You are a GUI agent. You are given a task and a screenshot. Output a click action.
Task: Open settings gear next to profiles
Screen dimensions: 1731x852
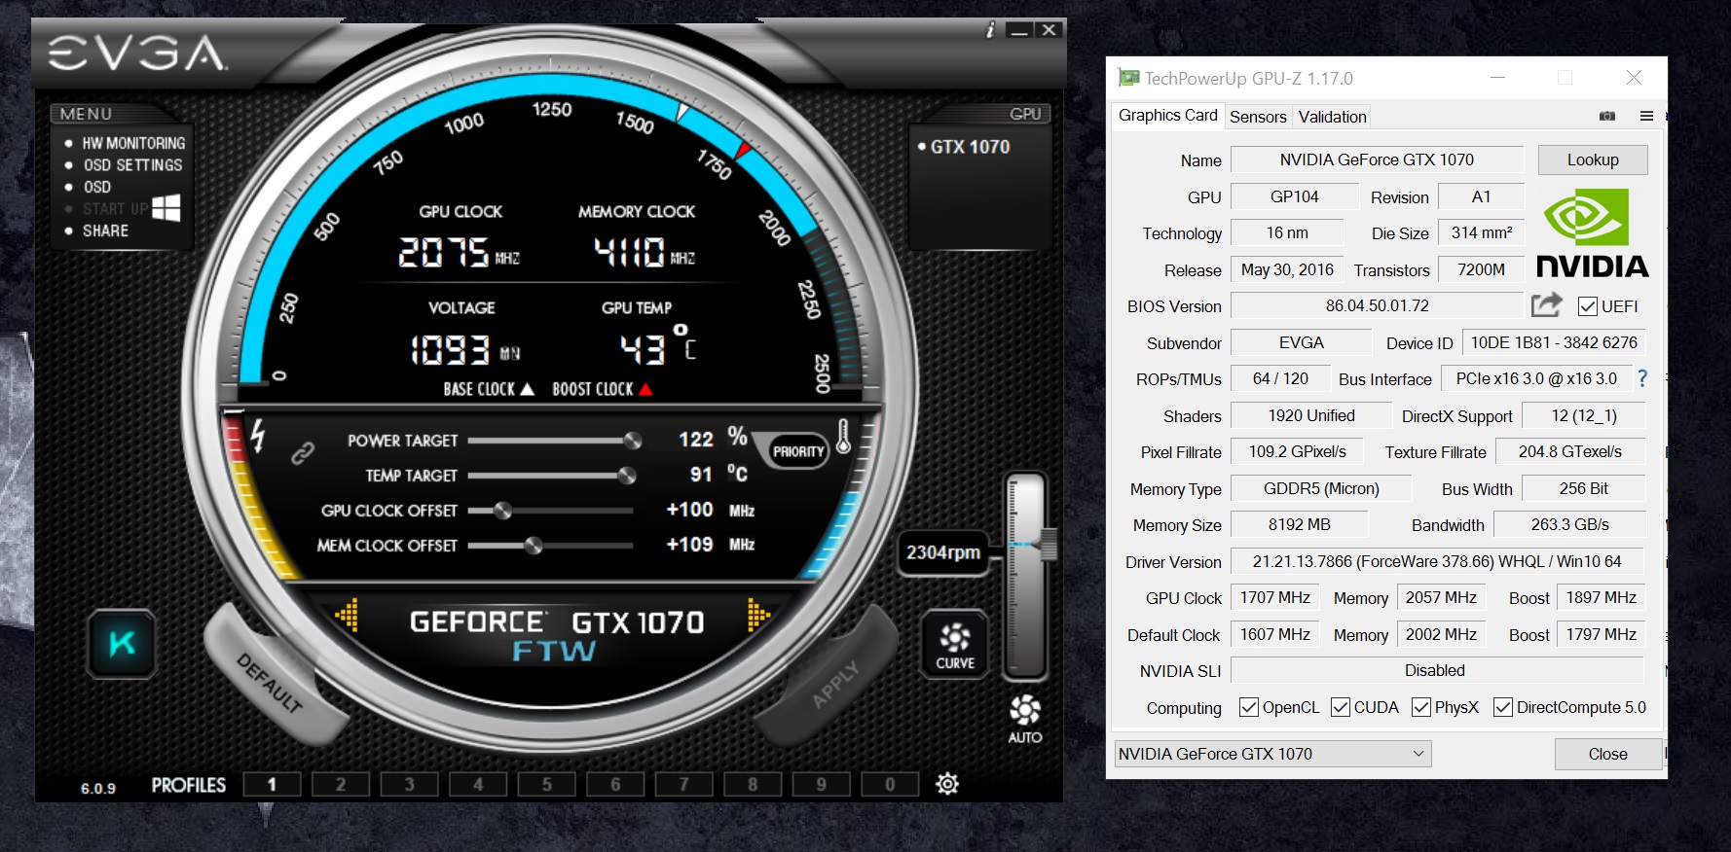click(x=947, y=783)
